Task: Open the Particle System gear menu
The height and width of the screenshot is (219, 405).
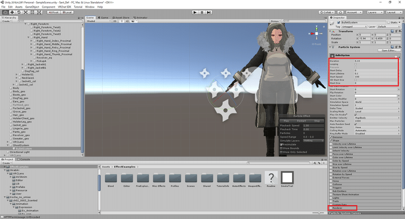Action: 399,47
